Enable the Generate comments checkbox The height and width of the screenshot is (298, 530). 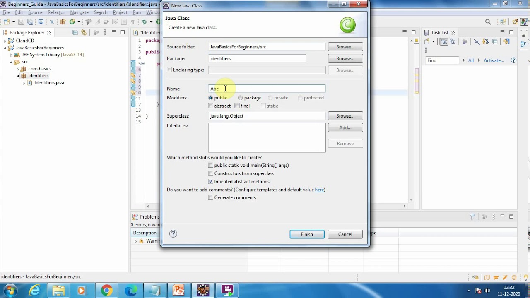click(x=211, y=197)
